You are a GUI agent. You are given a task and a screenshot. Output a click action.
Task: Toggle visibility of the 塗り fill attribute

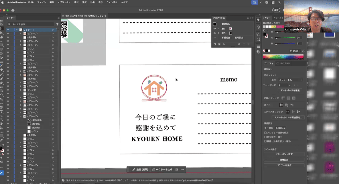pos(215,33)
